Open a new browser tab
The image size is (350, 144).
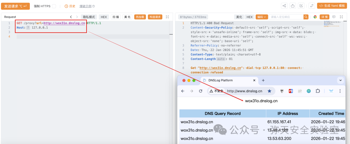pos(263,80)
